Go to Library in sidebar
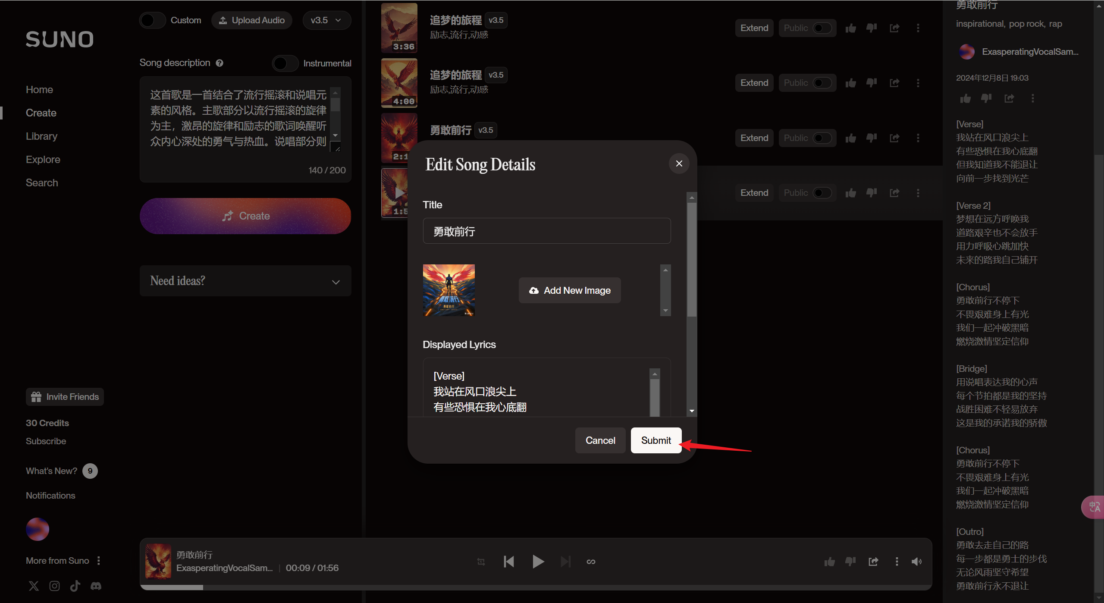 41,136
